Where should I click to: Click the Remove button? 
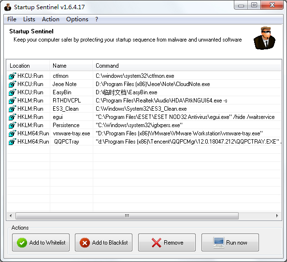coord(167,242)
